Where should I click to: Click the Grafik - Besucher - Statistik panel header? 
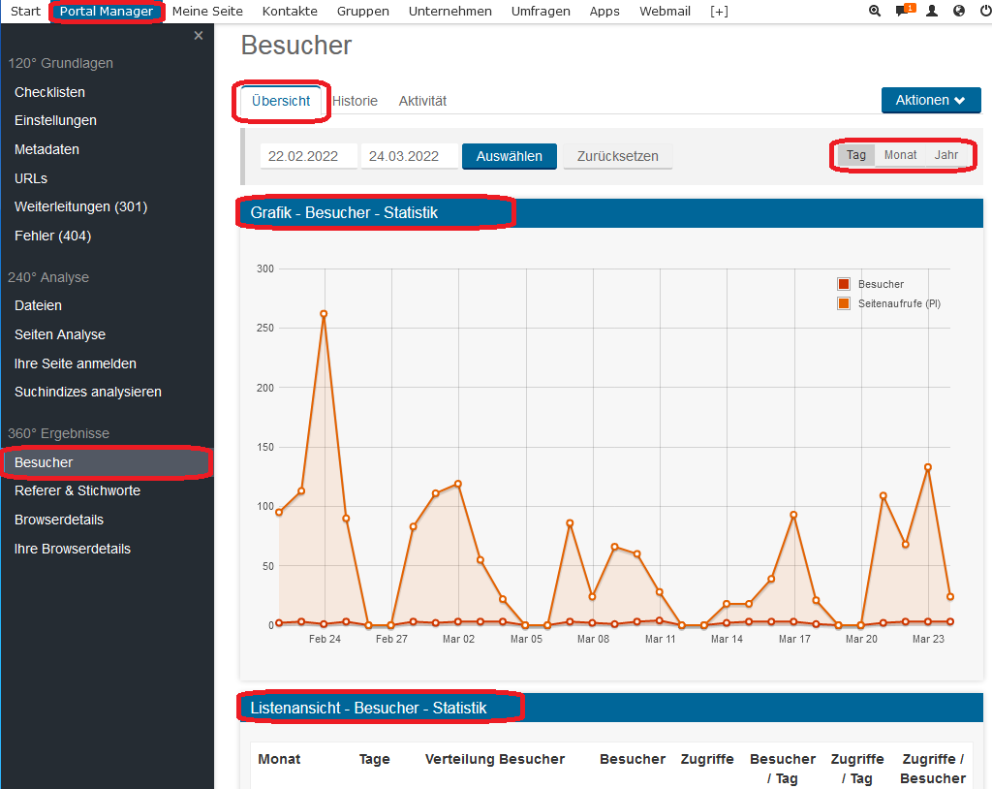[x=611, y=213]
